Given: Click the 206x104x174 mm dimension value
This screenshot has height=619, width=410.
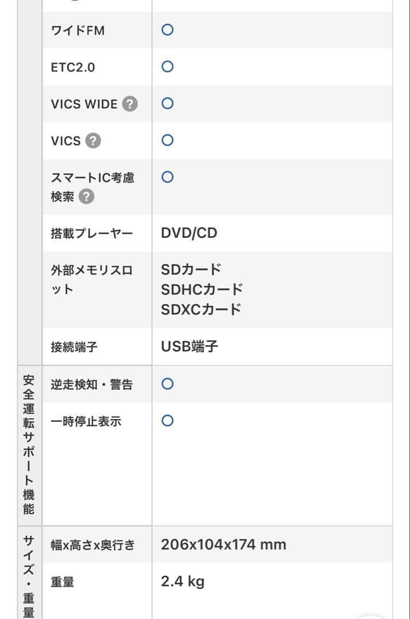Looking at the screenshot, I should point(224,544).
